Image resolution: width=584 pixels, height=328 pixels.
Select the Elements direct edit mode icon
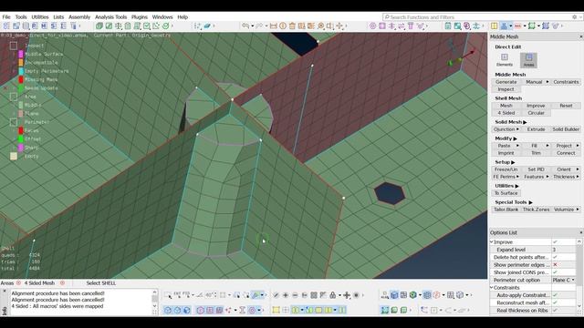(x=505, y=59)
